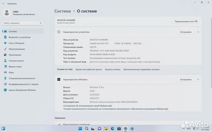The image size is (212, 132).
Task: Open Bluetooth и устройства settings
Action: pos(23,37)
